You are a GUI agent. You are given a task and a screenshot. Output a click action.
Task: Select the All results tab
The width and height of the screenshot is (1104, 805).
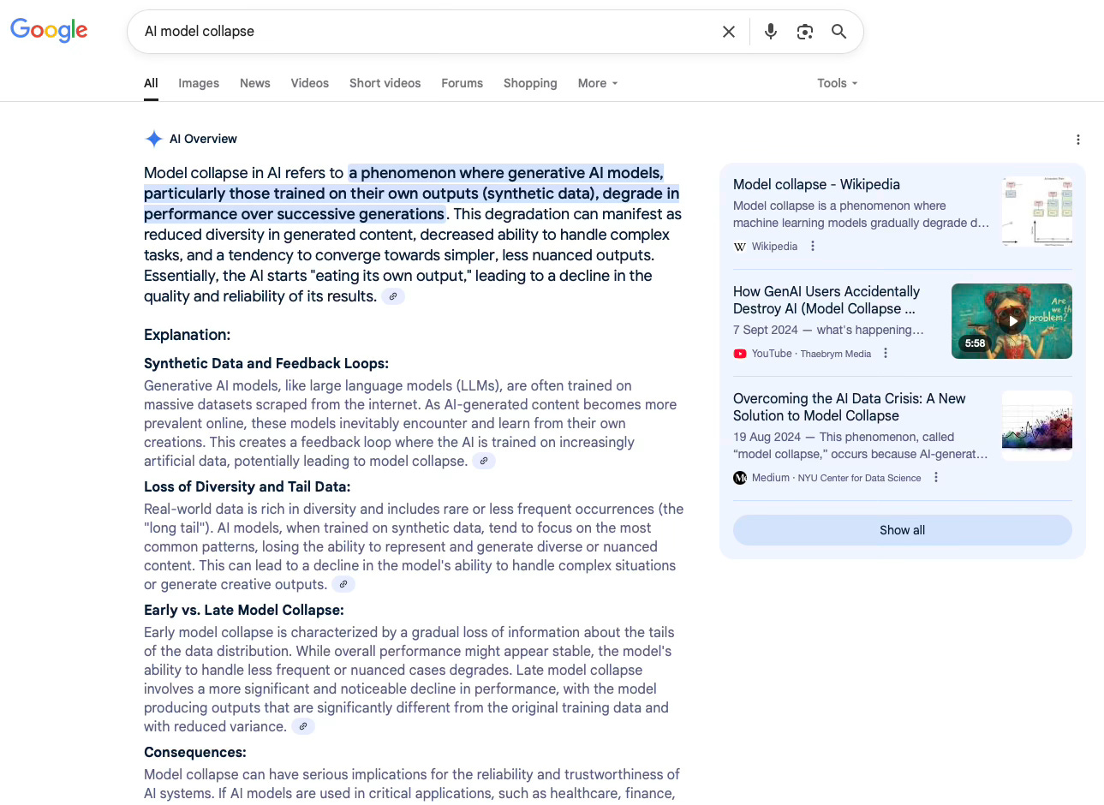[151, 83]
